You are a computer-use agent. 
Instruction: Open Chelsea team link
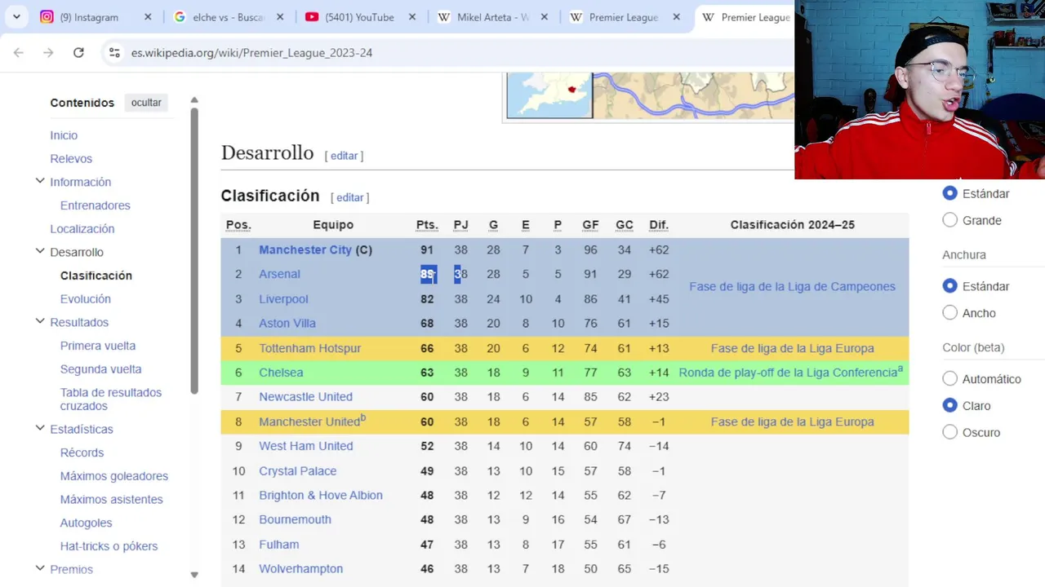tap(281, 373)
